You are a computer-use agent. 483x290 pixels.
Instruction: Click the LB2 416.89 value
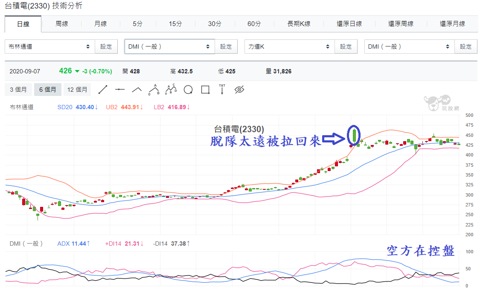click(172, 107)
